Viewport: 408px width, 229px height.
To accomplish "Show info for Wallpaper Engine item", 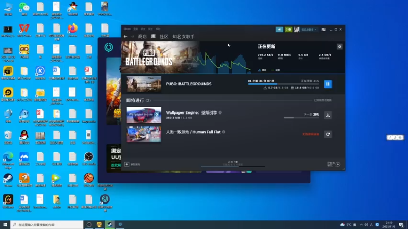I will [220, 112].
